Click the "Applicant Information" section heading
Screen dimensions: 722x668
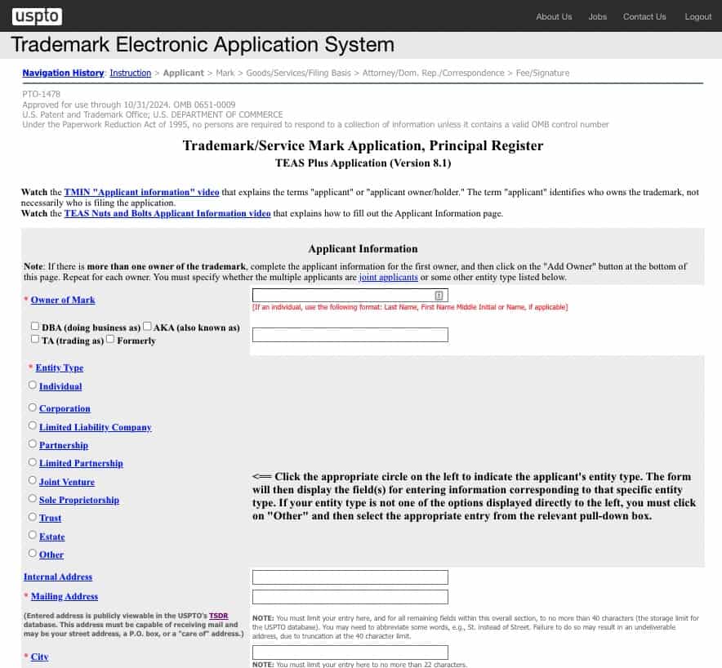[x=363, y=248]
